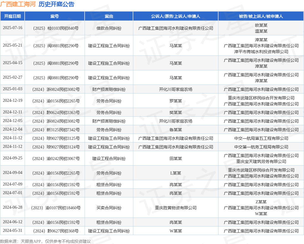Click defendant 重庆宝天建筑劳务有限公司
Screen dimensions: 304x244
tap(261, 162)
